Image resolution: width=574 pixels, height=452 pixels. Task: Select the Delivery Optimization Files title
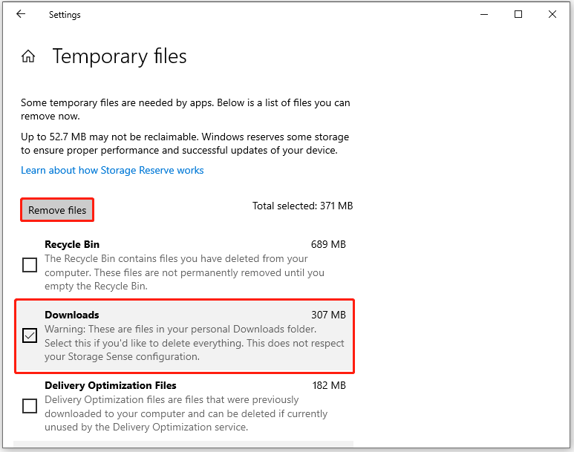click(x=111, y=385)
